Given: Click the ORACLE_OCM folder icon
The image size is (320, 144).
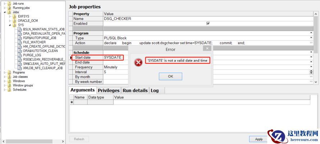Looking at the screenshot, I should coord(14,20).
